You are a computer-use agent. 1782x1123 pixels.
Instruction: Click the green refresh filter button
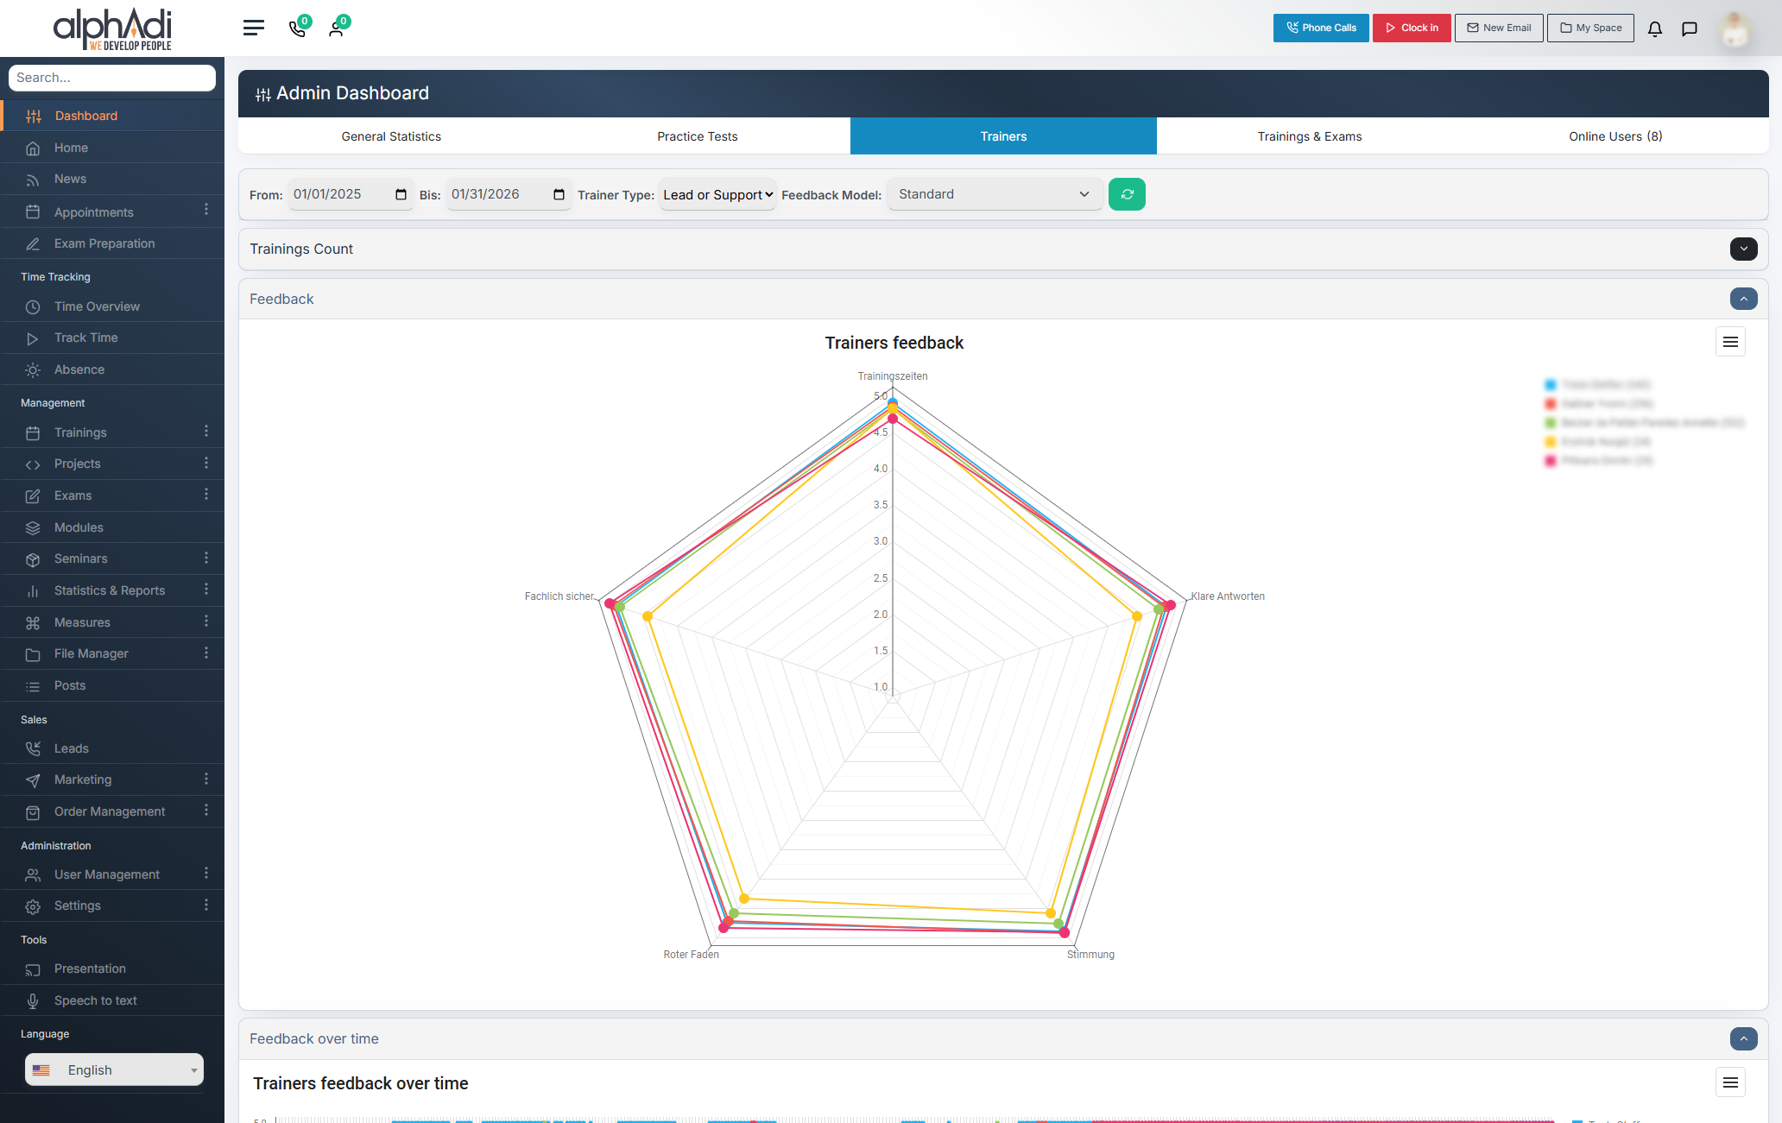pyautogui.click(x=1127, y=194)
